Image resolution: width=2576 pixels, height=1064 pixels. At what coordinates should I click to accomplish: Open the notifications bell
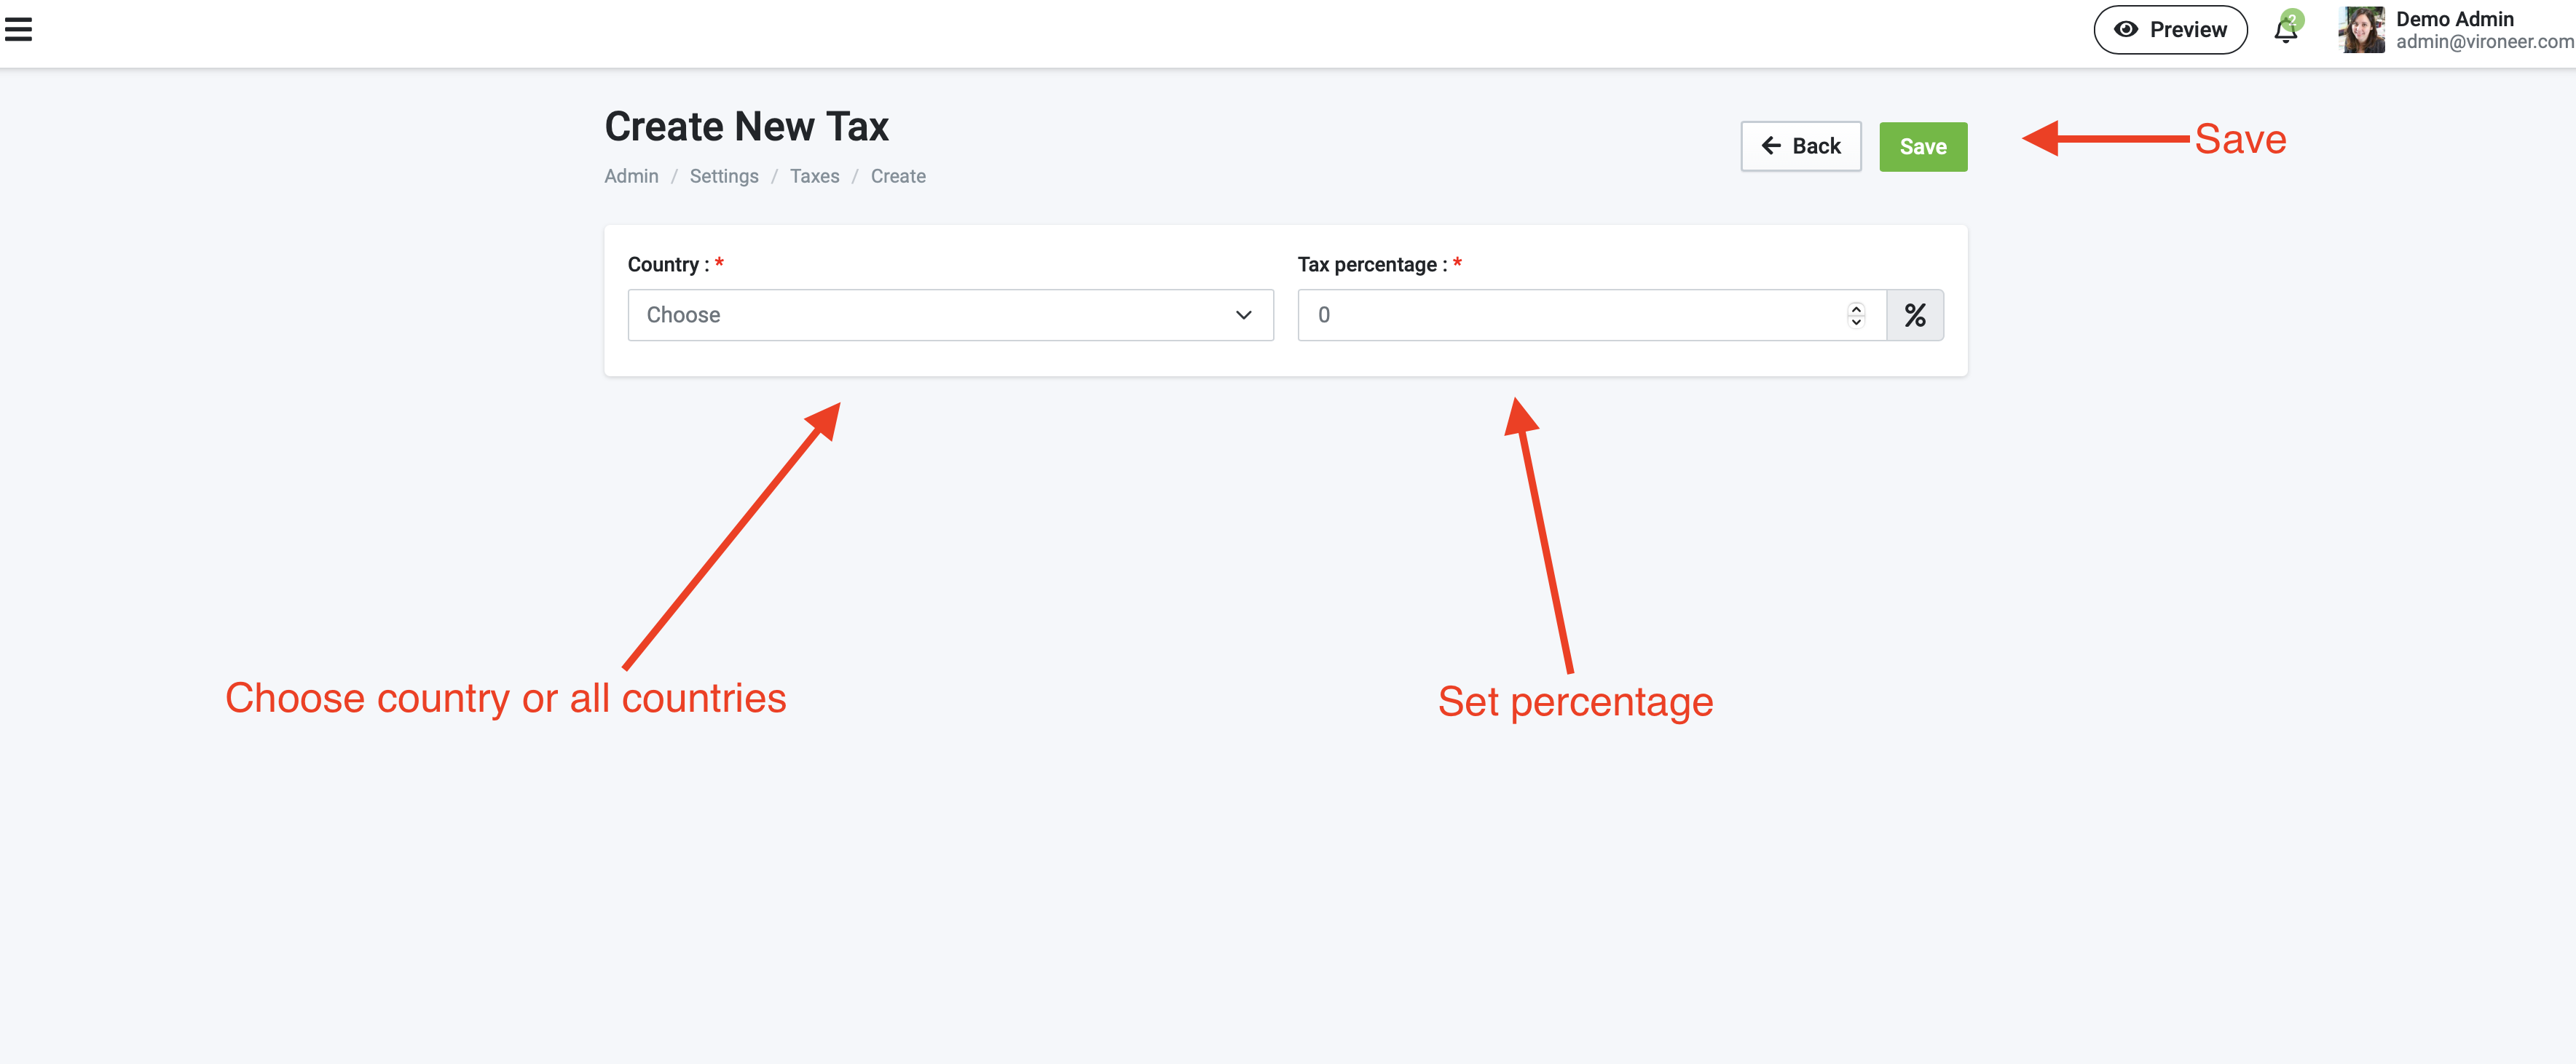[x=2285, y=32]
